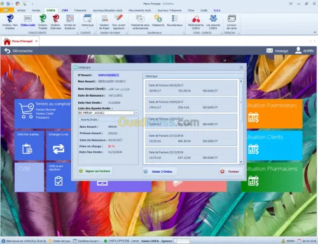Click the Déconnectez logout button
The height and width of the screenshot is (244, 318).
[x=18, y=51]
